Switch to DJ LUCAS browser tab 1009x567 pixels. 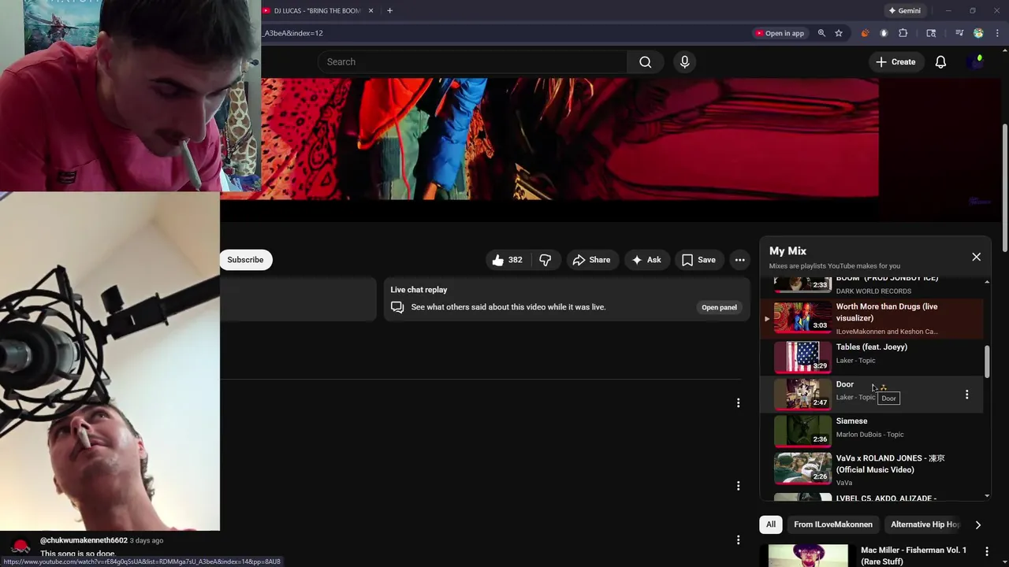click(315, 10)
